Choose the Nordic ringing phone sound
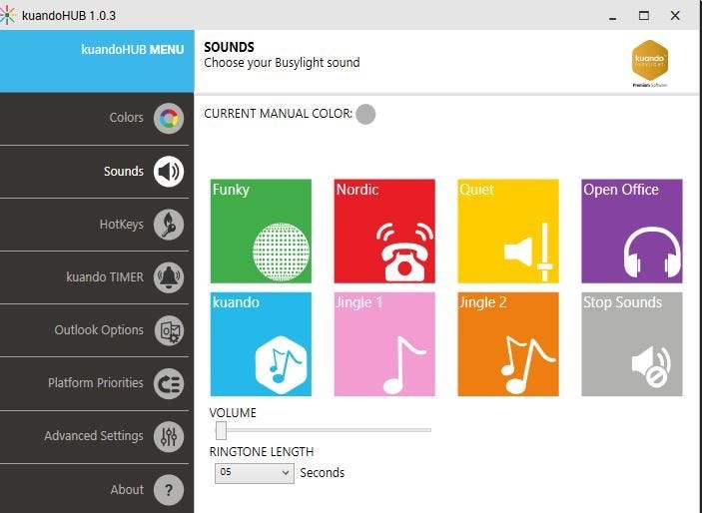 tap(384, 231)
